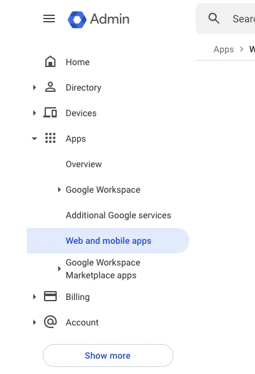The height and width of the screenshot is (374, 255).
Task: Open the Apps Overview page
Action: click(x=84, y=164)
